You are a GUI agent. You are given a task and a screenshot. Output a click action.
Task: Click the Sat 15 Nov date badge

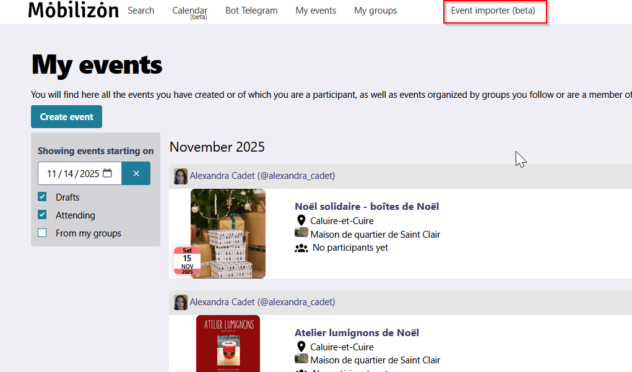pos(187,261)
